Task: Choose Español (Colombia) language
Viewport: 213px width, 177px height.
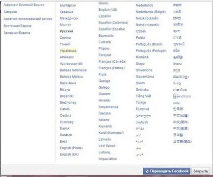Action: (113, 23)
